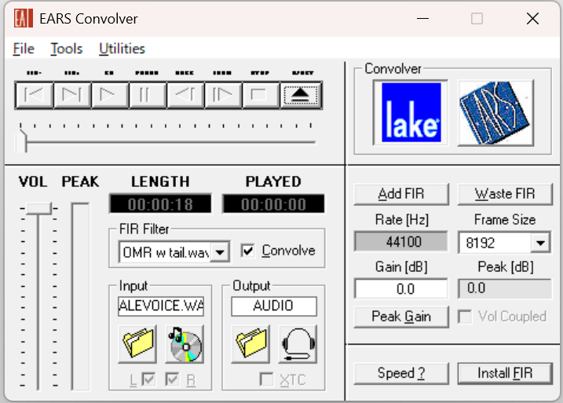Click the Stop transport button
563x403 pixels.
click(x=260, y=95)
